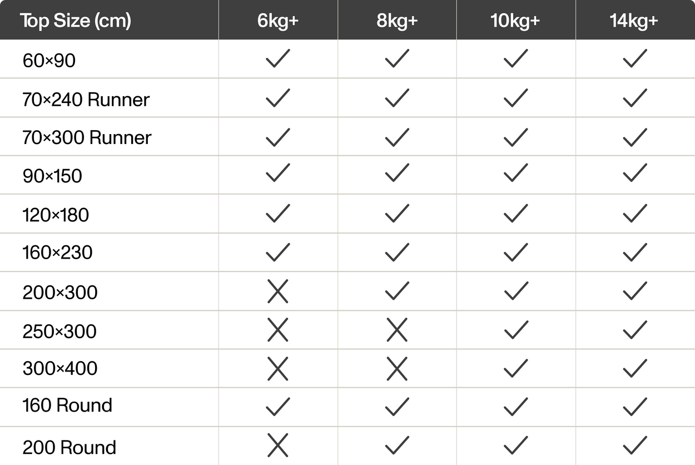Click the checkmark for 250×300 under 10kg+
This screenshot has height=465, width=695.
[x=515, y=330]
